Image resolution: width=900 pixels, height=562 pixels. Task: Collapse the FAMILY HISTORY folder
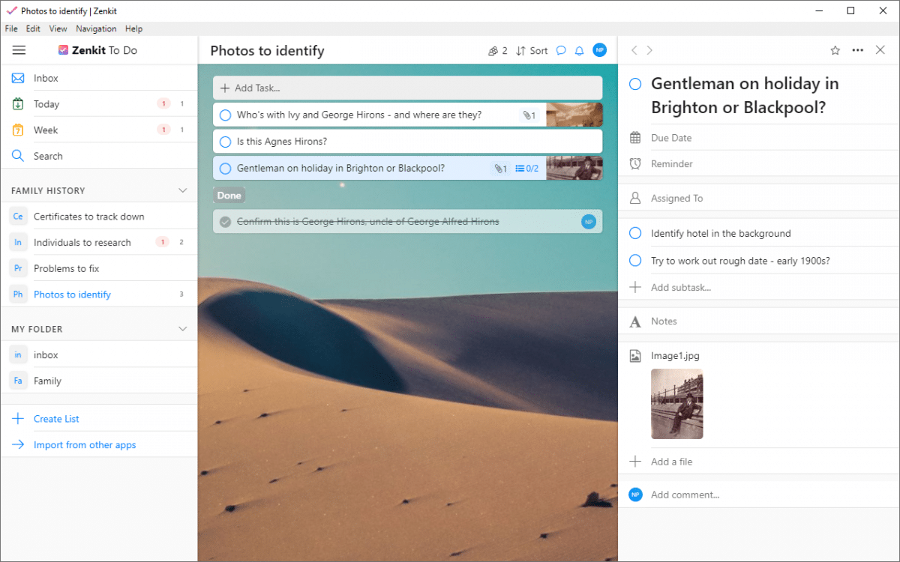(182, 190)
